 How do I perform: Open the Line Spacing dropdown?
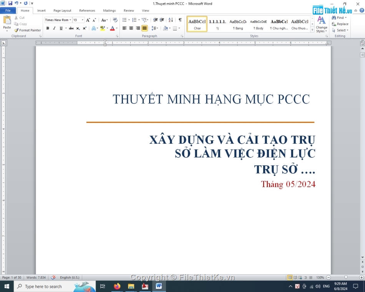click(x=155, y=28)
